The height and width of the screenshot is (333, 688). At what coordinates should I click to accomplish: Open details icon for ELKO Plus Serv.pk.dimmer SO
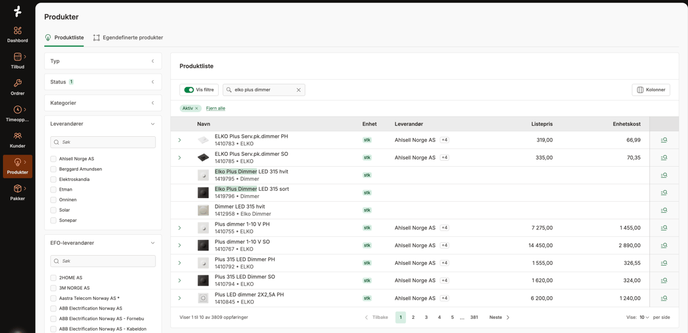pyautogui.click(x=664, y=157)
